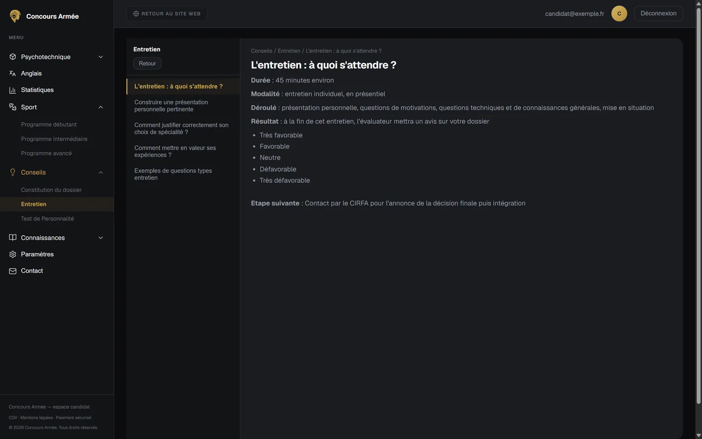Click the Concours Armée brand title
This screenshot has height=439, width=702.
click(53, 16)
